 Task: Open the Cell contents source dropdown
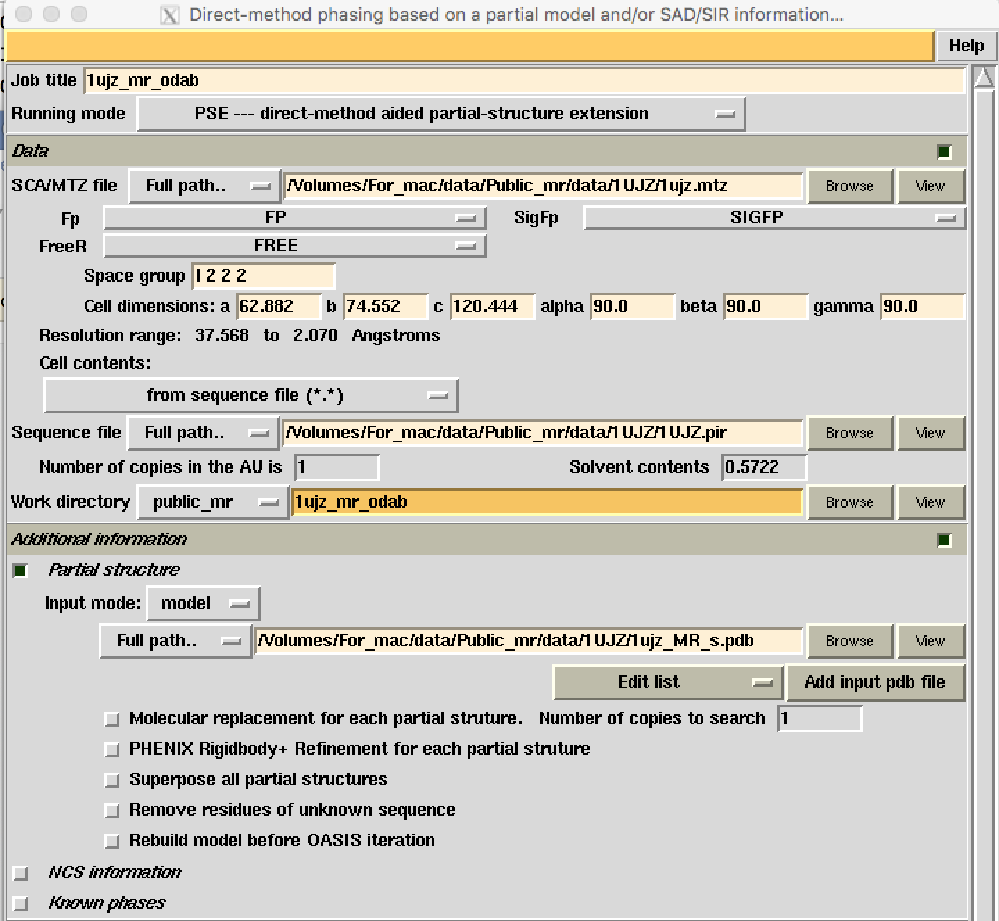click(x=250, y=395)
